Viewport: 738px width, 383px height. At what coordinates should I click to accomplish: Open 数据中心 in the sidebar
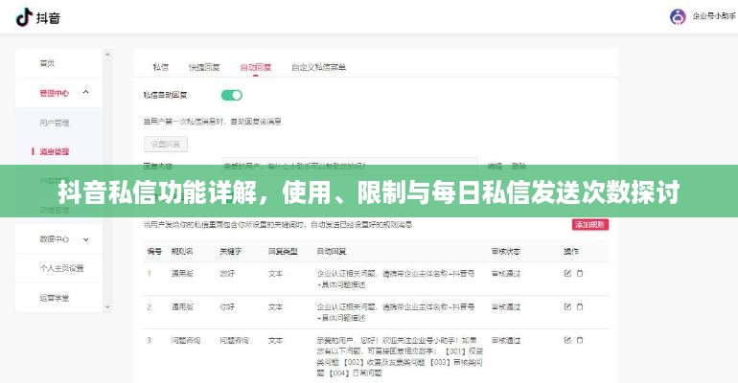(54, 239)
